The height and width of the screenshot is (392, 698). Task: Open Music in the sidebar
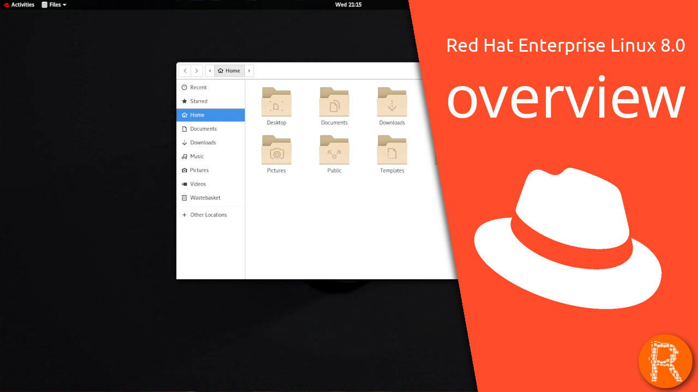point(210,156)
